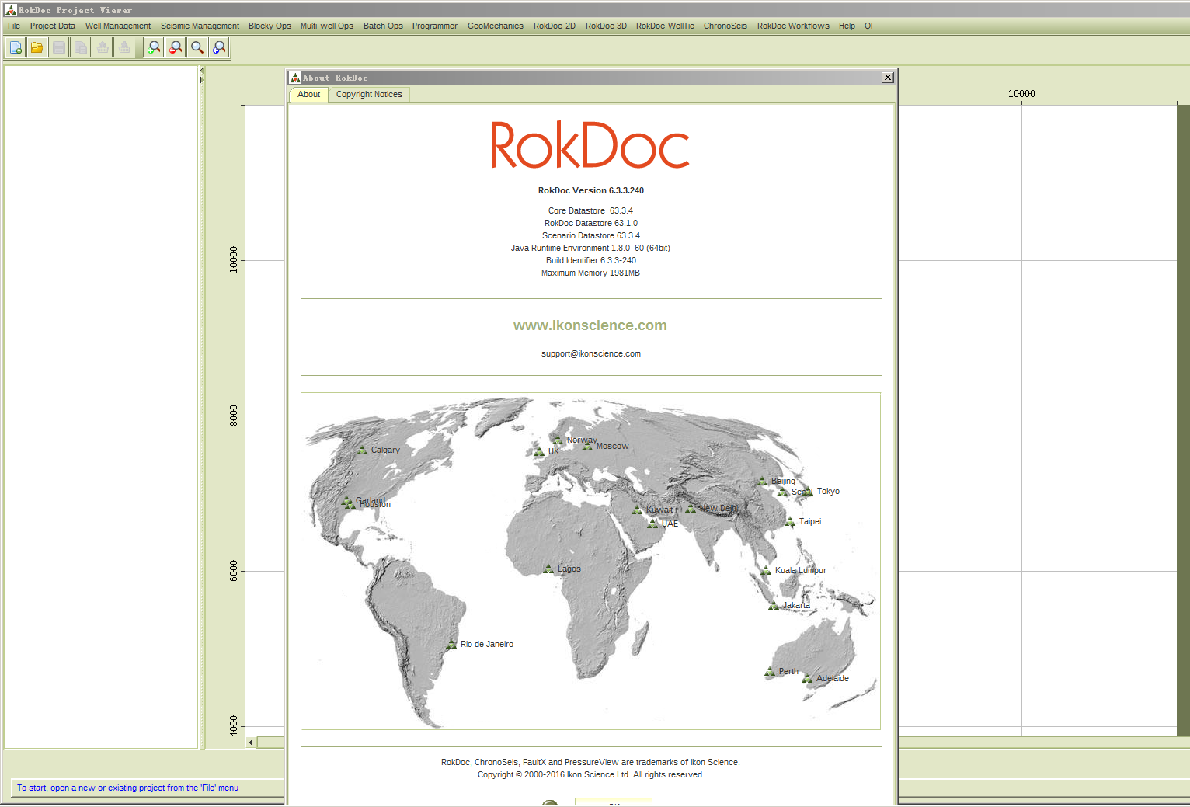This screenshot has width=1190, height=807.
Task: Select the About tab
Action: pyautogui.click(x=308, y=95)
